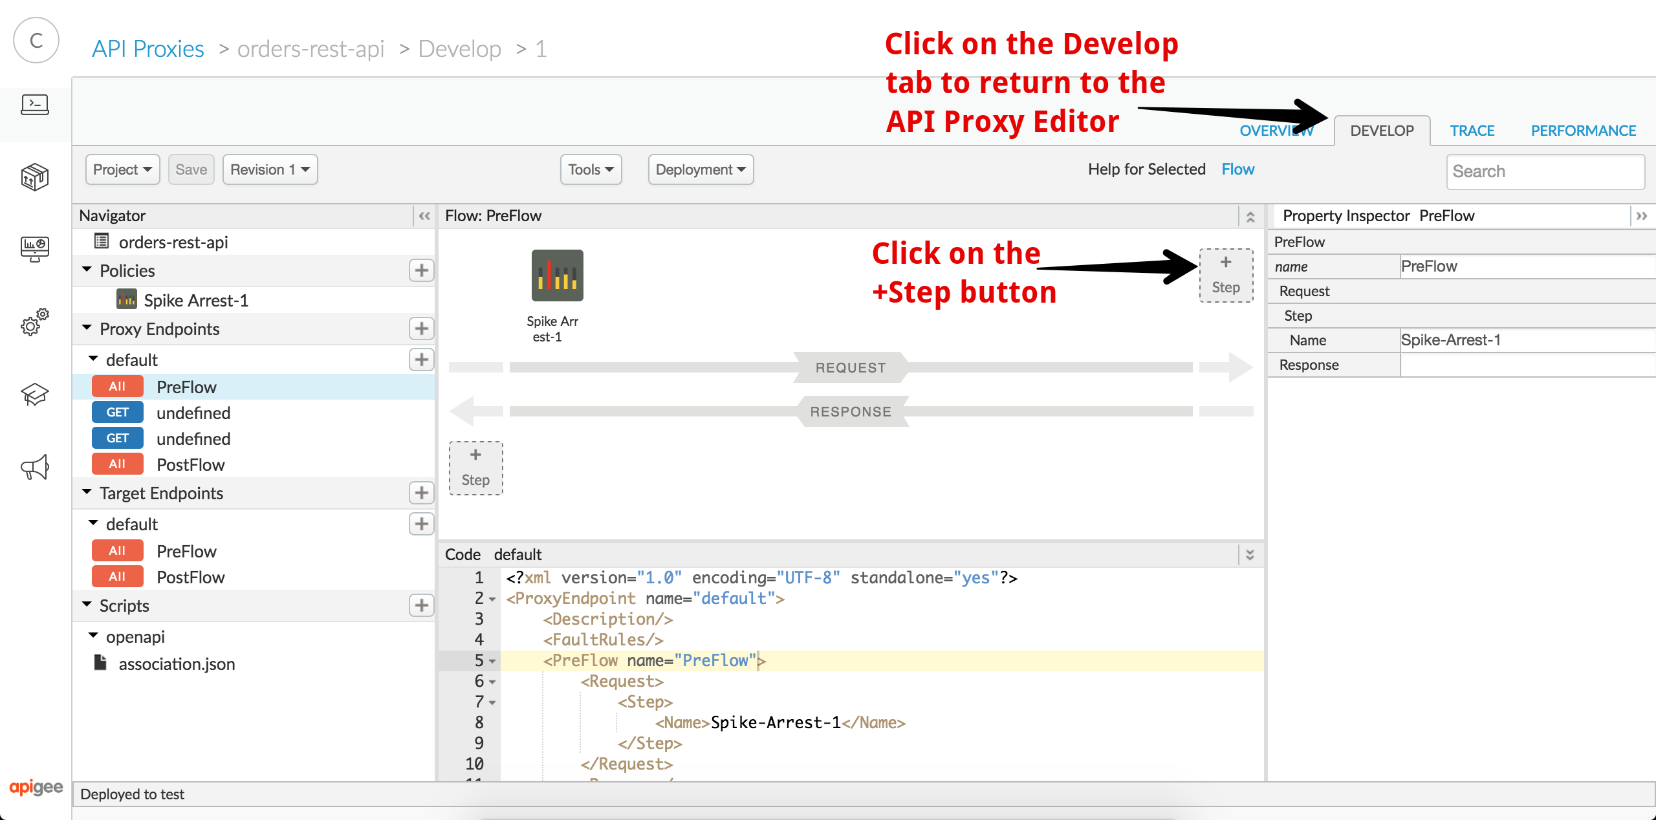Select PostFlow under Target Endpoints default

pyautogui.click(x=254, y=577)
